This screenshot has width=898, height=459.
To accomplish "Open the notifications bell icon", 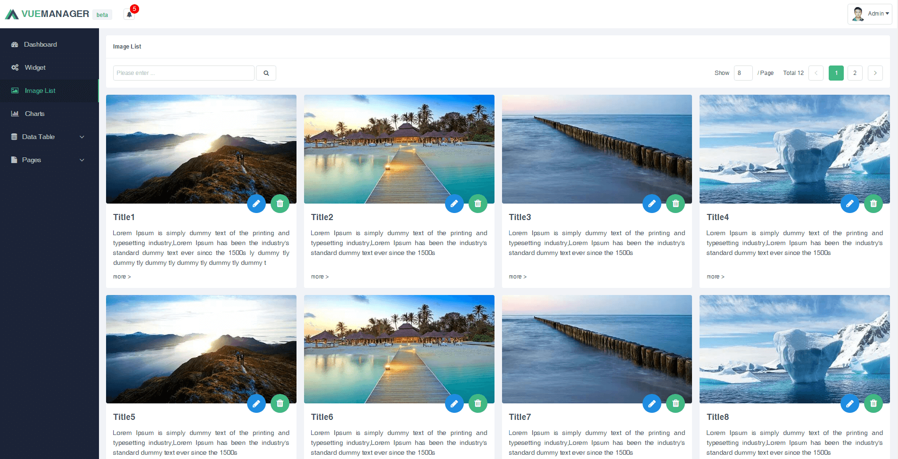I will [x=129, y=14].
